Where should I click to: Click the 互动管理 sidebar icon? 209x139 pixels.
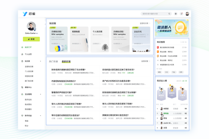click(x=22, y=94)
